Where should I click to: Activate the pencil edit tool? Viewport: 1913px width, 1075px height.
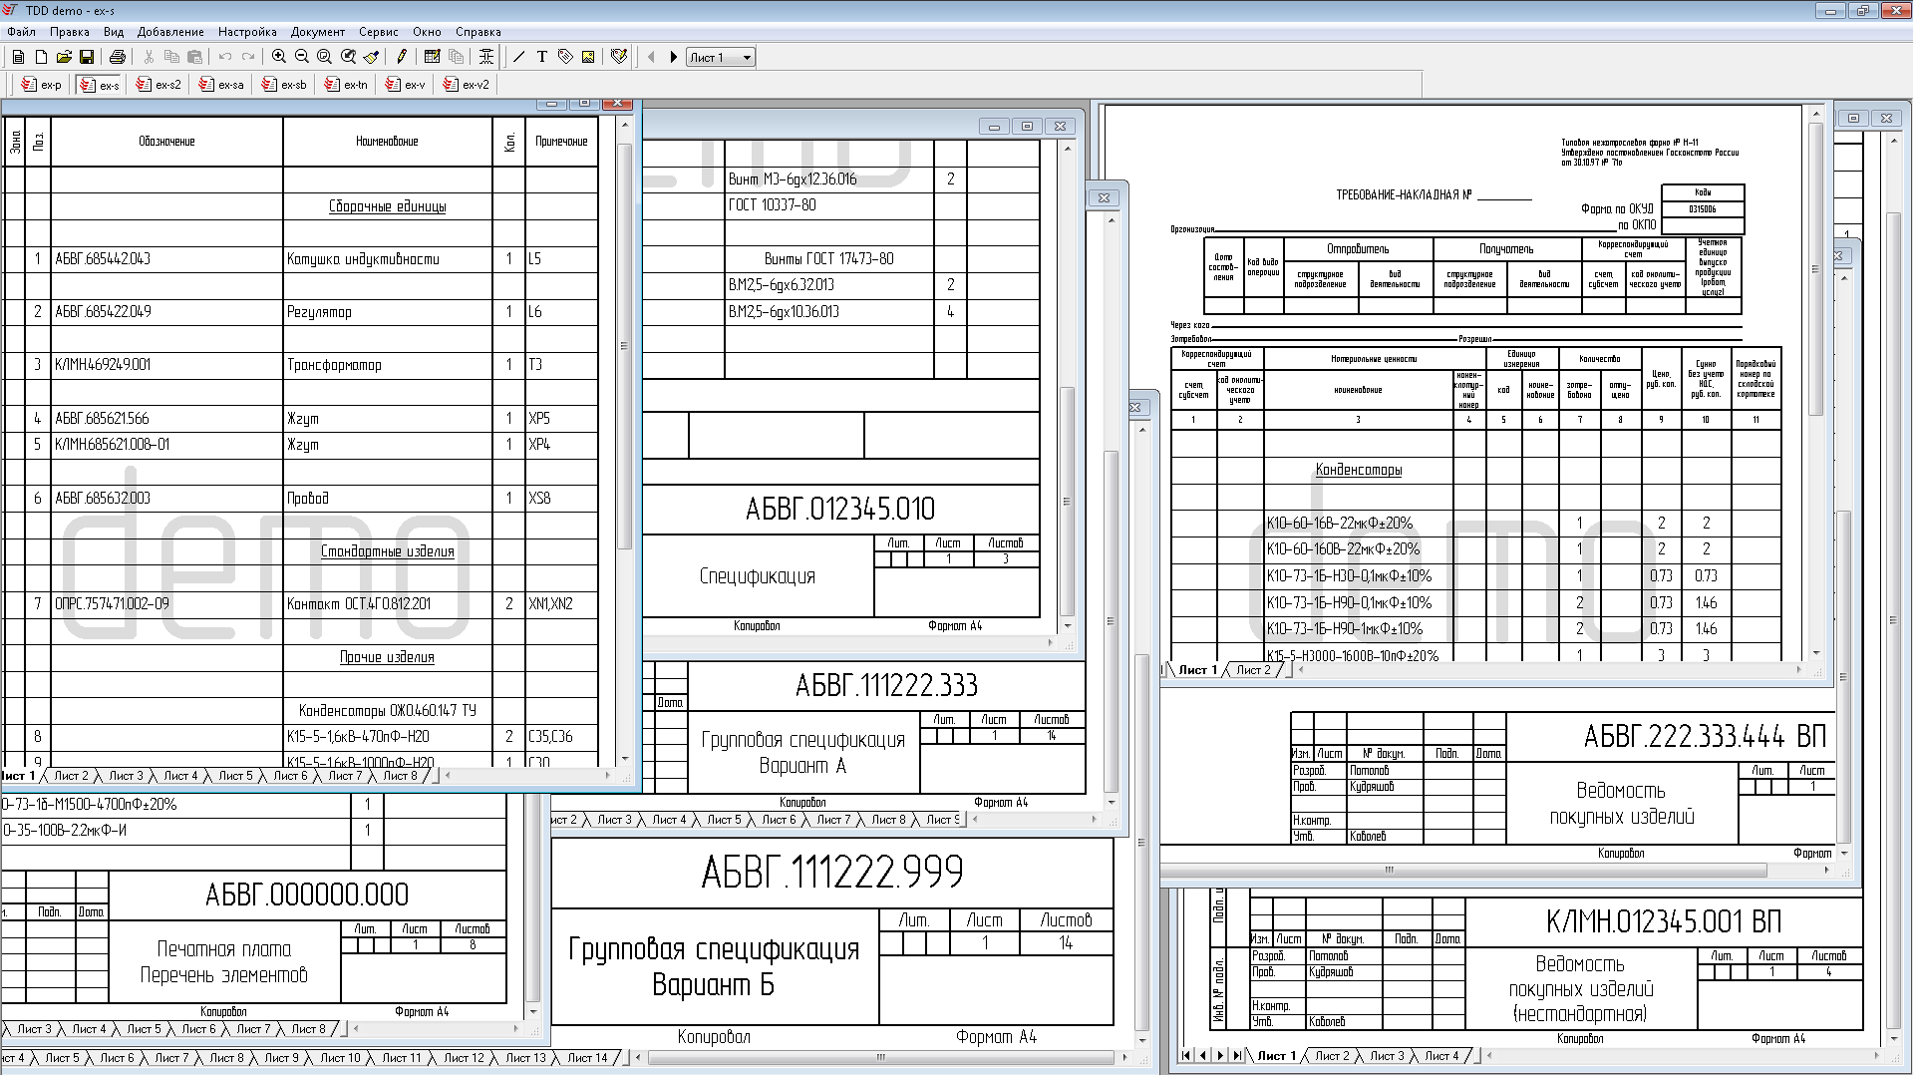coord(402,57)
